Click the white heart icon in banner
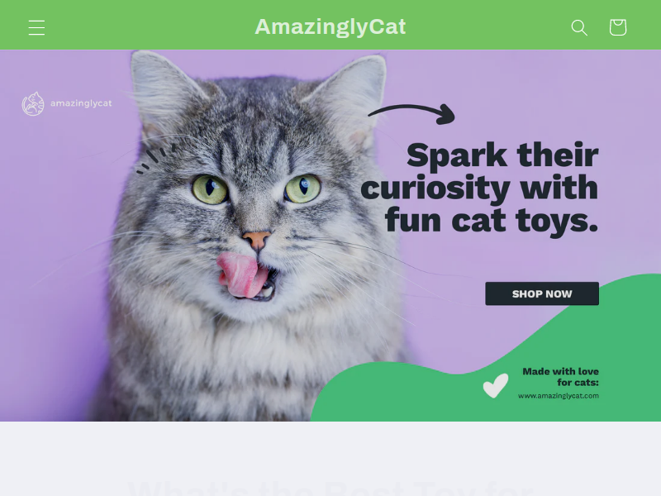Screen dimensions: 661x496 click(x=496, y=385)
